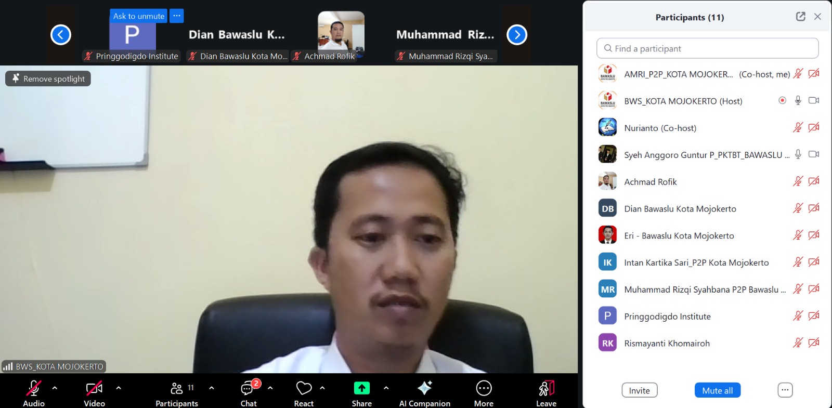Click camera-off icon for Rismayanti Khomairoh
The image size is (832, 408).
(x=814, y=343)
